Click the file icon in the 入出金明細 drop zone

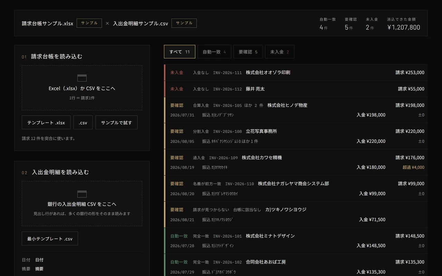coord(82,194)
